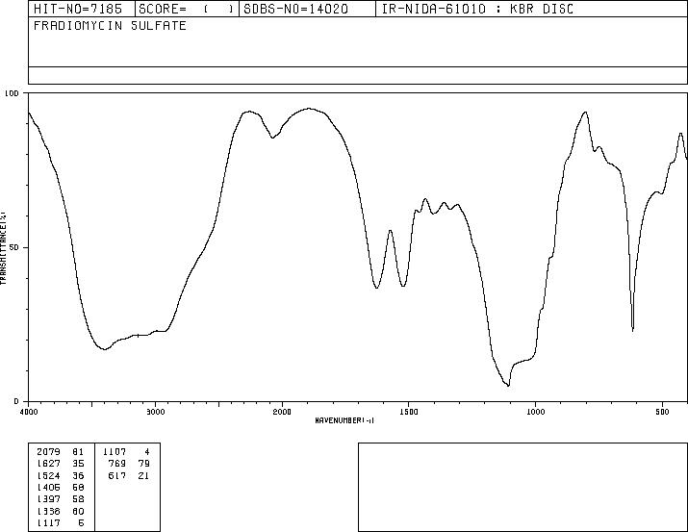The width and height of the screenshot is (688, 532).
Task: Click the 3000 wavenumber axis label
Action: click(155, 412)
